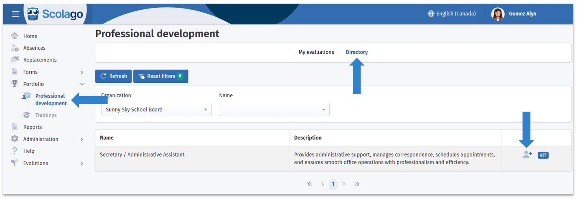This screenshot has width=577, height=199.
Task: Click the Trainings graduation cap icon
Action: [26, 115]
